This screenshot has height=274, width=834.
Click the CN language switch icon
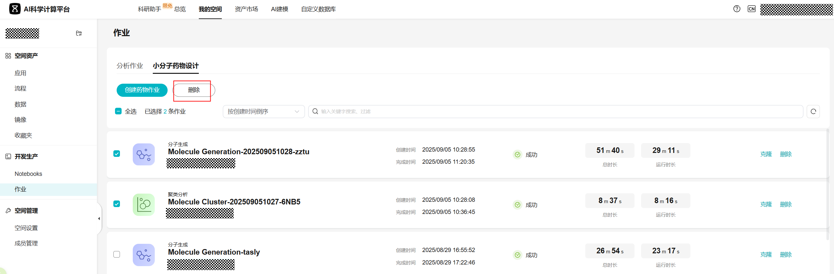click(752, 9)
